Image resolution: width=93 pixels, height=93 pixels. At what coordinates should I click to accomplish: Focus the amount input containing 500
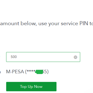[x=43, y=57]
